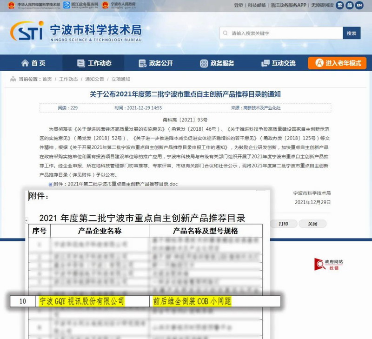The height and width of the screenshot is (339, 372).
Task: Click the 工作动态 navigation icon
Action: pos(80,63)
